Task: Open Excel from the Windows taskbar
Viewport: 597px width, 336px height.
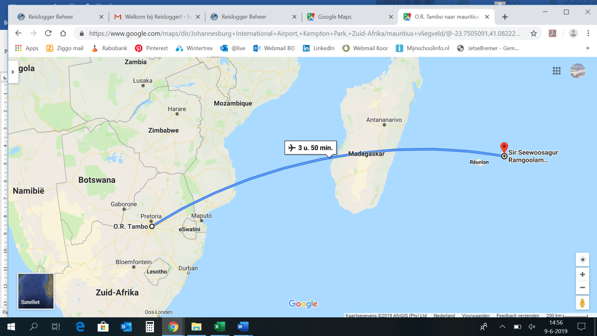Action: click(219, 327)
